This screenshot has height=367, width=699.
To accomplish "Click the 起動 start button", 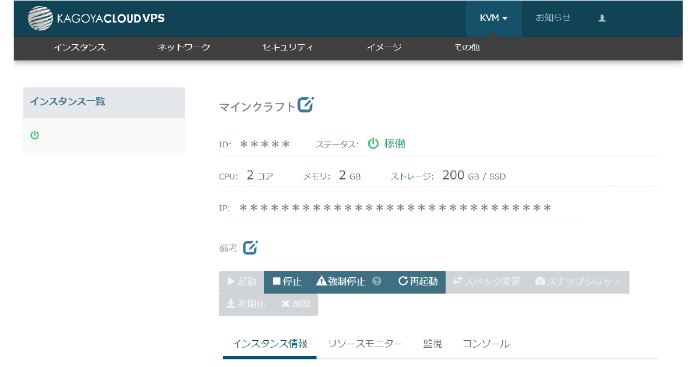I will (x=241, y=281).
